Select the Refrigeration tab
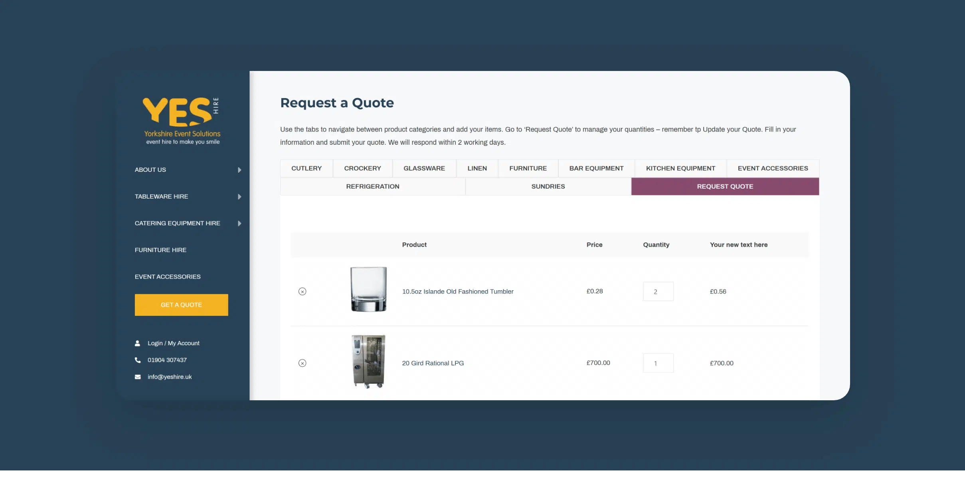This screenshot has width=965, height=480. 372,187
